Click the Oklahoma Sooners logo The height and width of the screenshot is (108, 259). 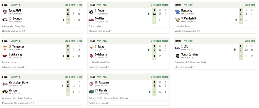tap(91, 56)
